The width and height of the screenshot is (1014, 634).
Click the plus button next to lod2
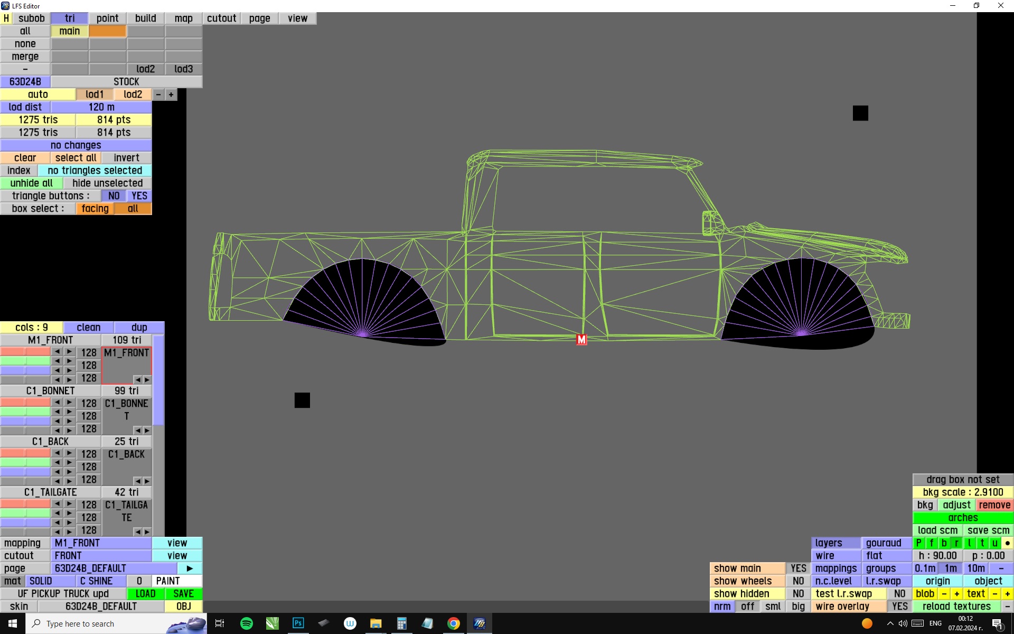pyautogui.click(x=171, y=95)
